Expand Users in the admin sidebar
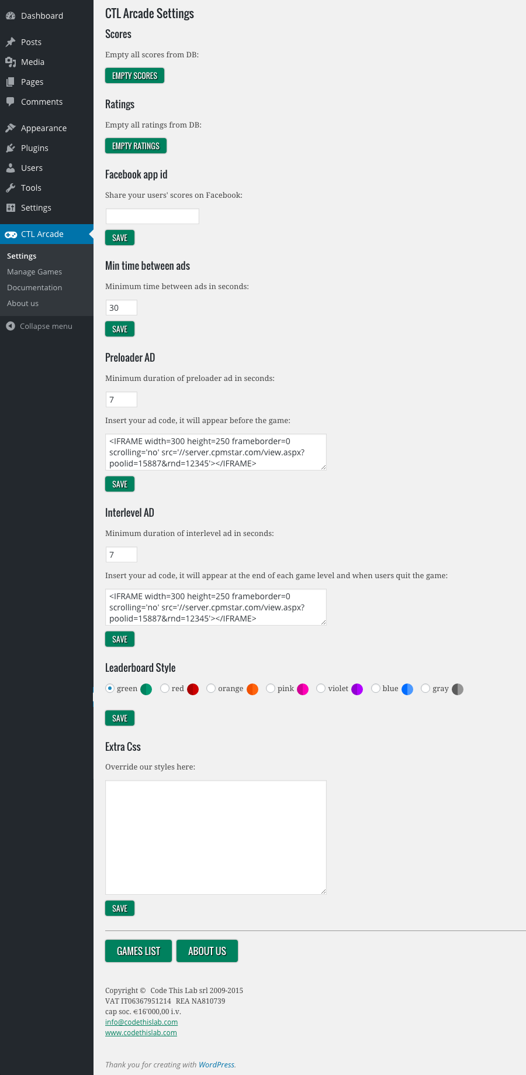This screenshot has height=1075, width=526. pos(32,167)
